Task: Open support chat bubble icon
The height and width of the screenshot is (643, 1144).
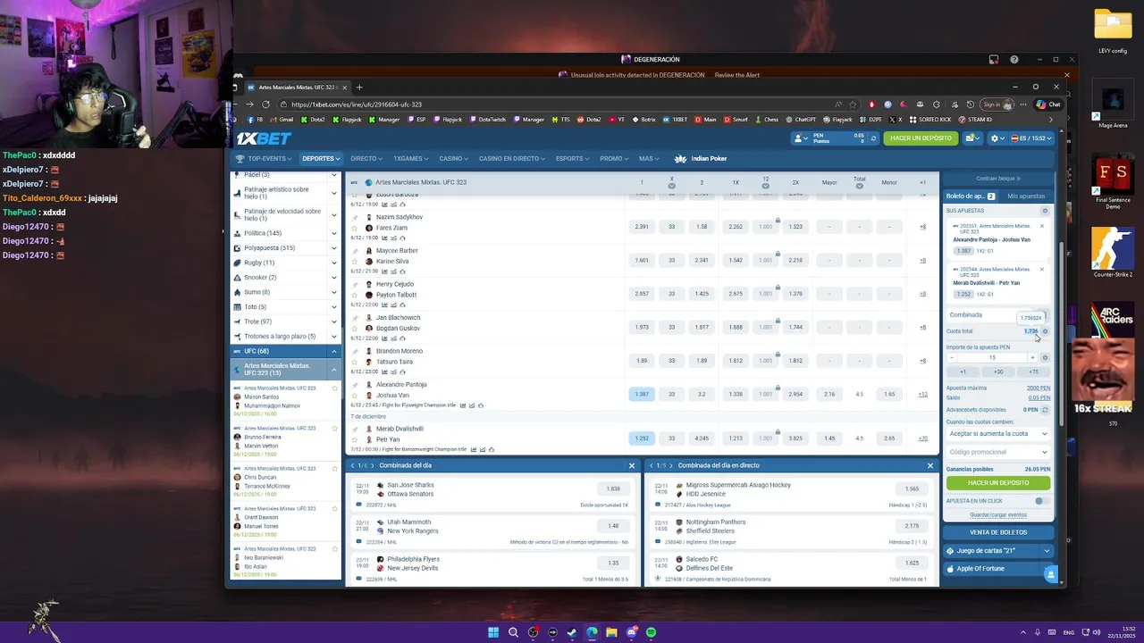Action: [1050, 574]
